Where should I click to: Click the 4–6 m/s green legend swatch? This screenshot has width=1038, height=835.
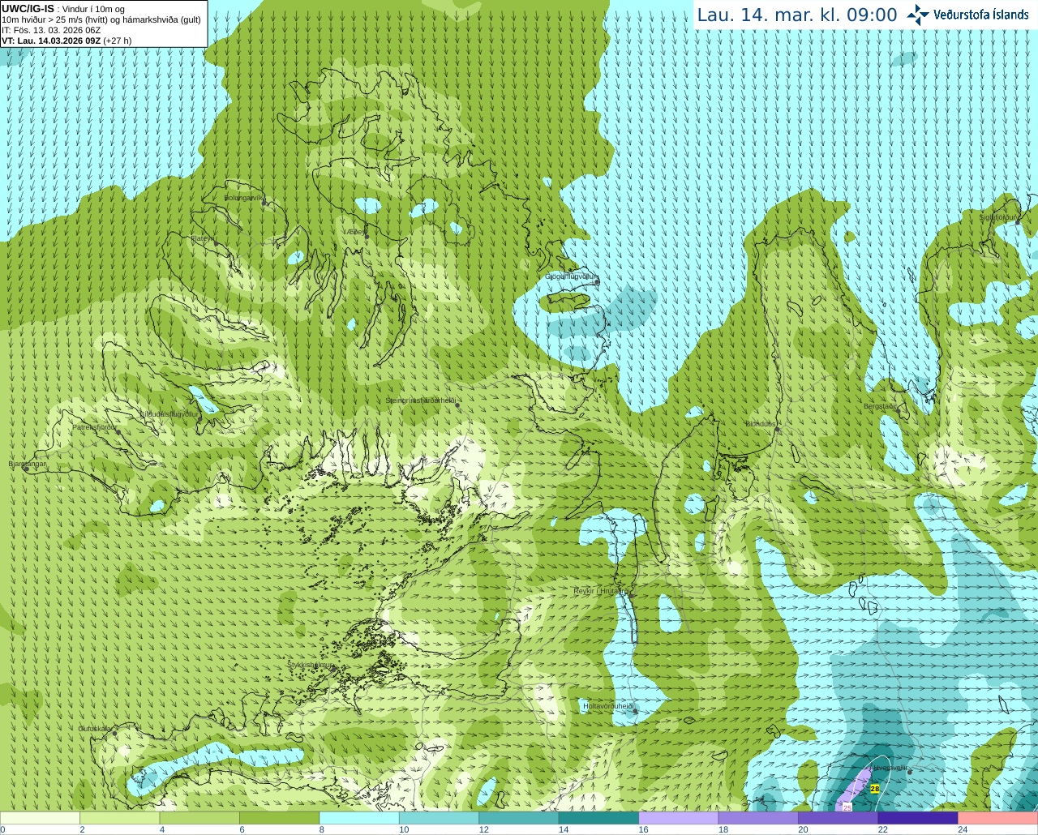coord(199,818)
